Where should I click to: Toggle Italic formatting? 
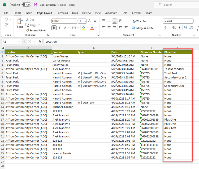tap(60, 28)
